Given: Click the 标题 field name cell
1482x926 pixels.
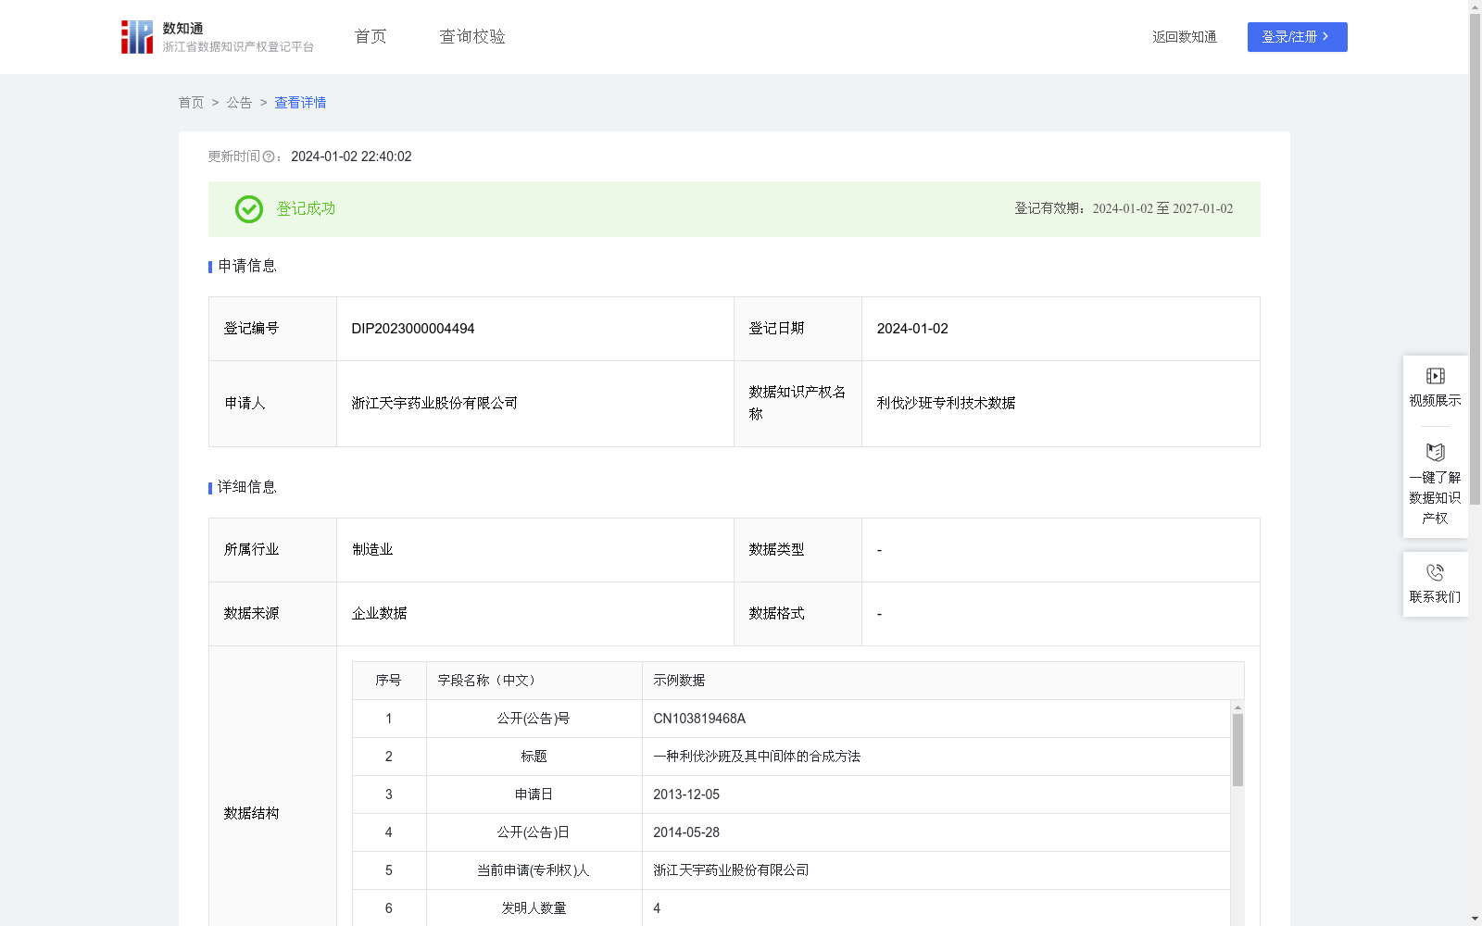Looking at the screenshot, I should pyautogui.click(x=534, y=757).
